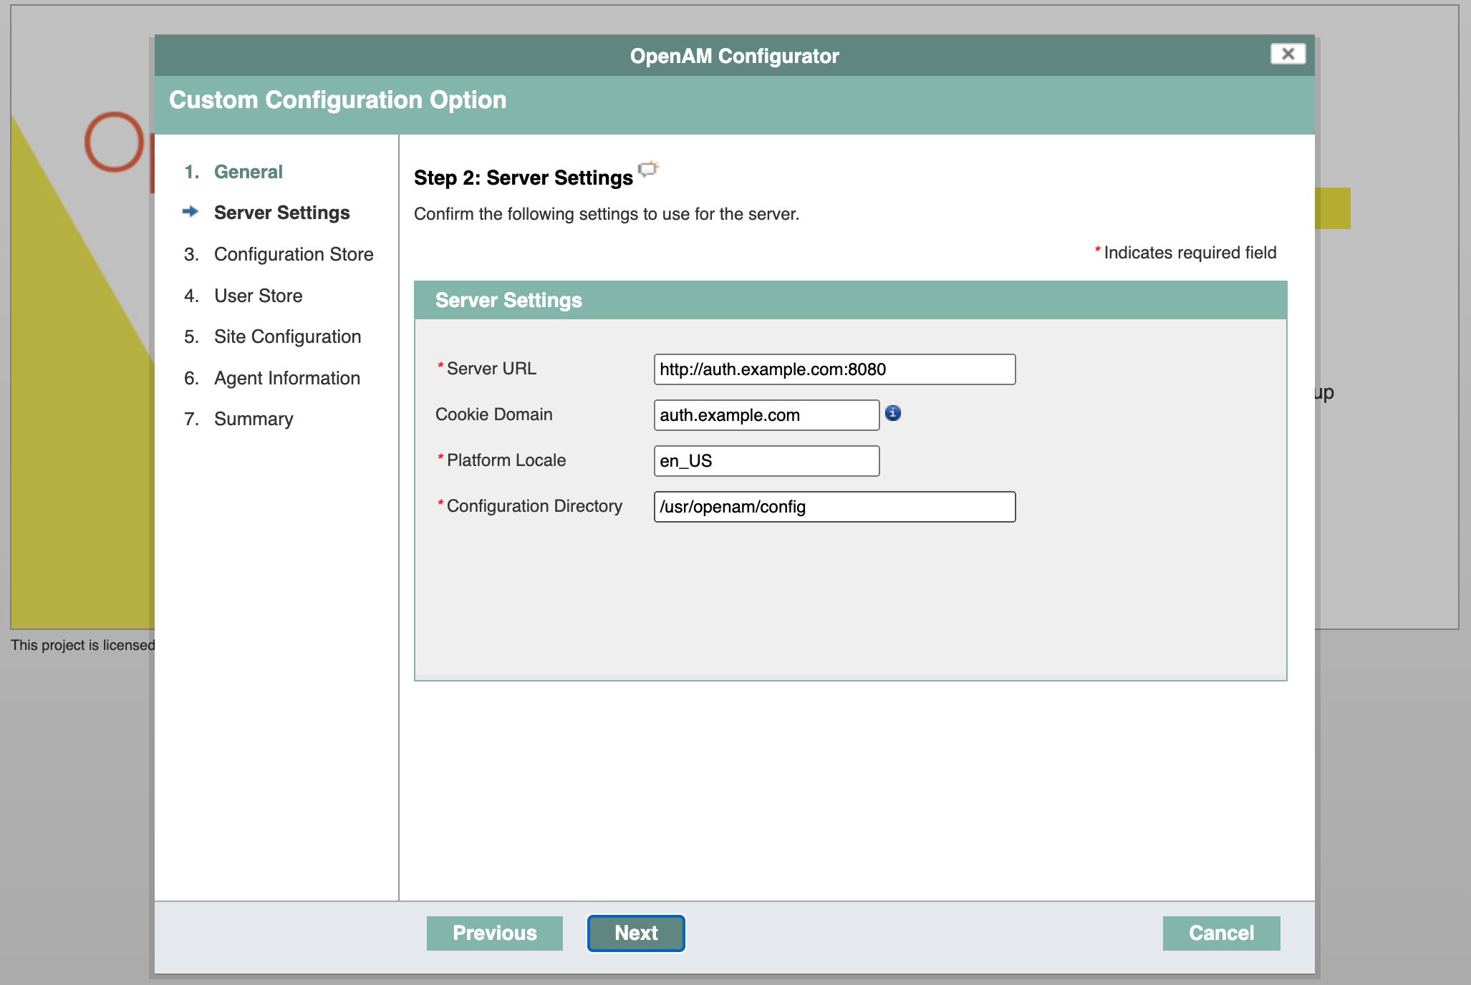Click into the Server URL field
The height and width of the screenshot is (985, 1471).
click(x=834, y=369)
